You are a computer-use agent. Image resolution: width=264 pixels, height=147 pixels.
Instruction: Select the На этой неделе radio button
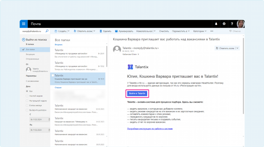pos(27,96)
